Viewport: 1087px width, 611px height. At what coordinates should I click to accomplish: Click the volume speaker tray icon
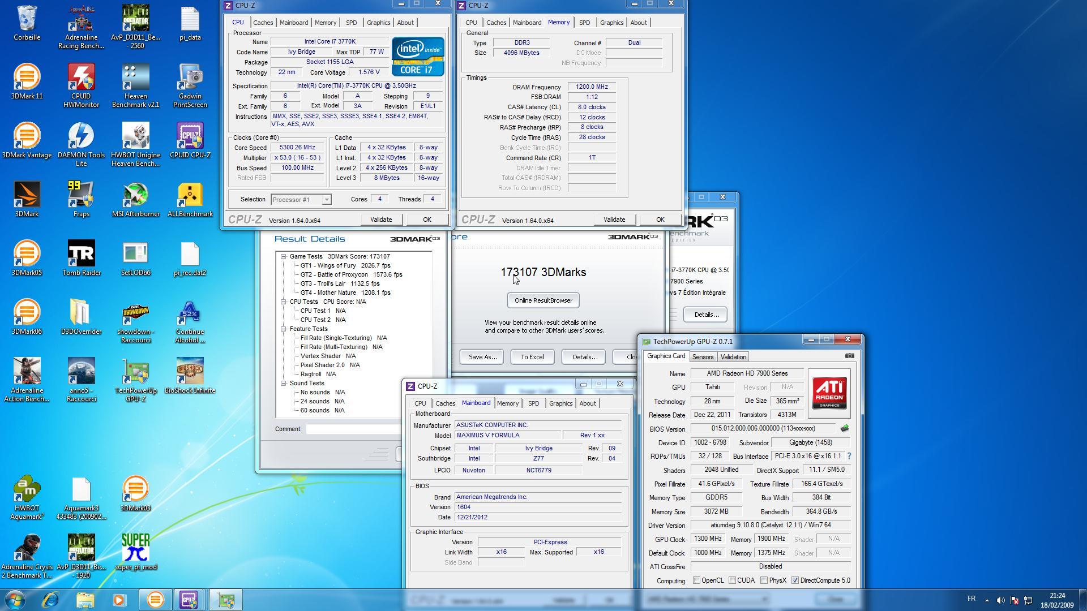point(1000,600)
